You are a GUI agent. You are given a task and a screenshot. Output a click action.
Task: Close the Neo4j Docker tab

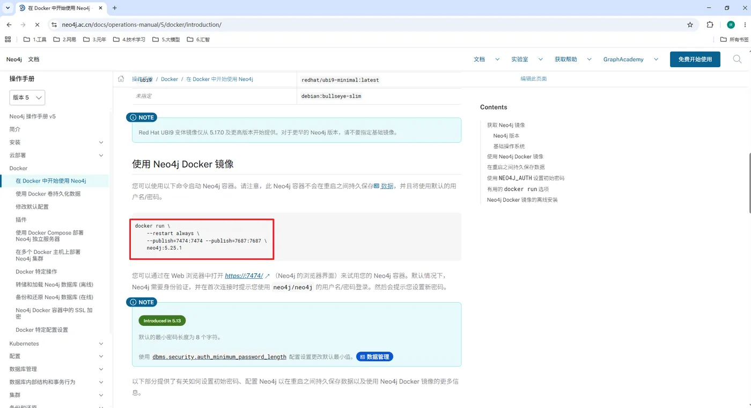click(100, 8)
